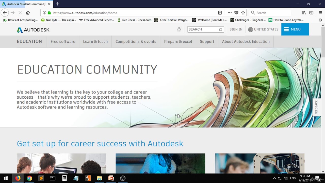
Task: Open page actions three-dot menu
Action: pyautogui.click(x=230, y=13)
